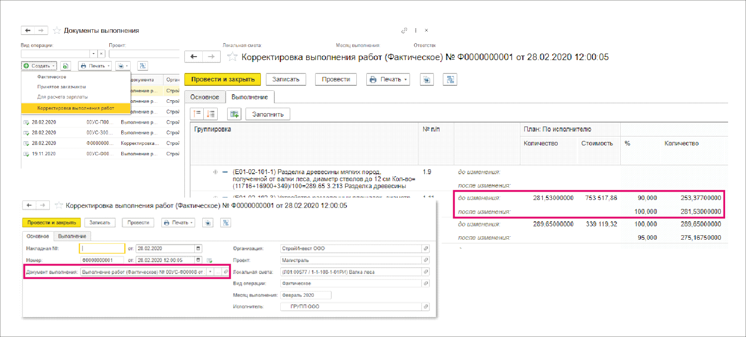Clear Вид операции filter with x button
The height and width of the screenshot is (337, 746).
tap(101, 54)
